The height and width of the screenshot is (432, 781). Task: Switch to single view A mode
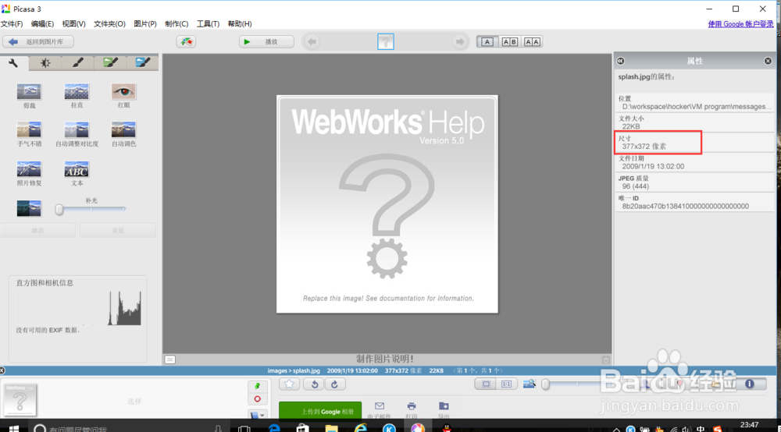(x=487, y=42)
